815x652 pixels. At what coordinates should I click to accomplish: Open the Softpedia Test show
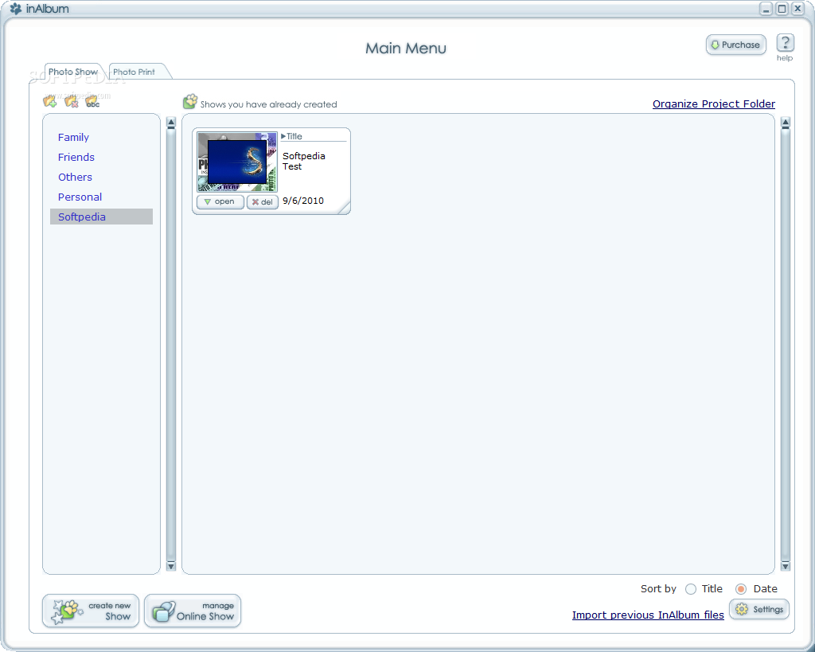(x=220, y=201)
